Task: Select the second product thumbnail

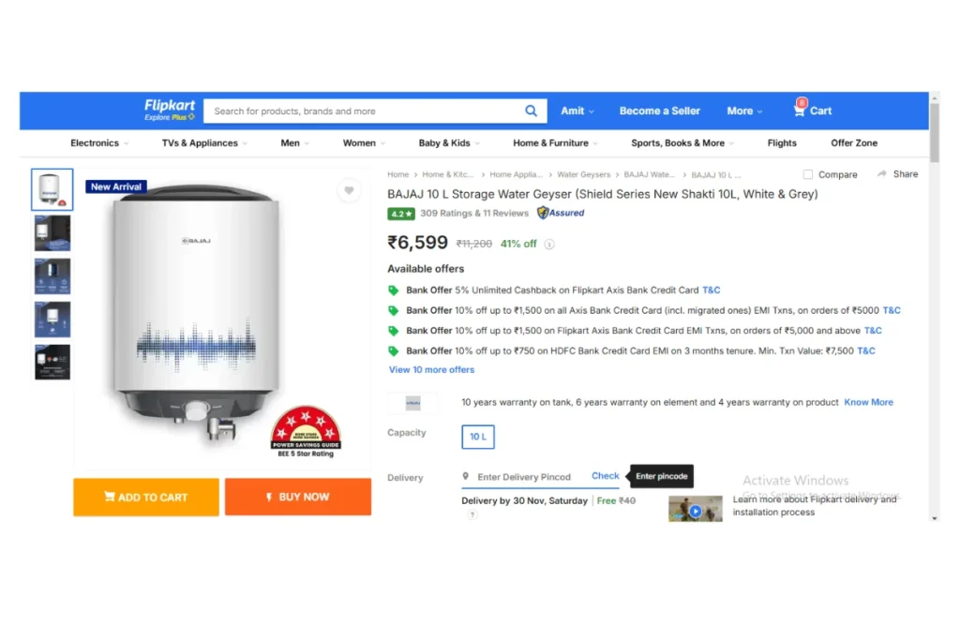Action: 52,233
